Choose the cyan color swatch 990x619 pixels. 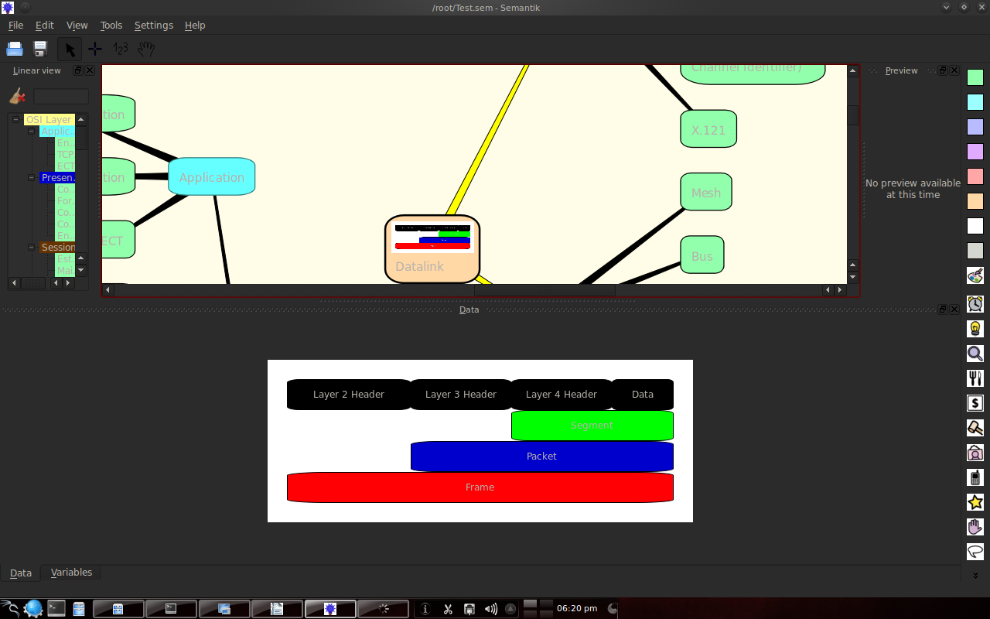(975, 101)
